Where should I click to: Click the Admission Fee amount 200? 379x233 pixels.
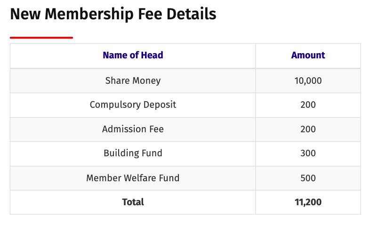tap(308, 129)
